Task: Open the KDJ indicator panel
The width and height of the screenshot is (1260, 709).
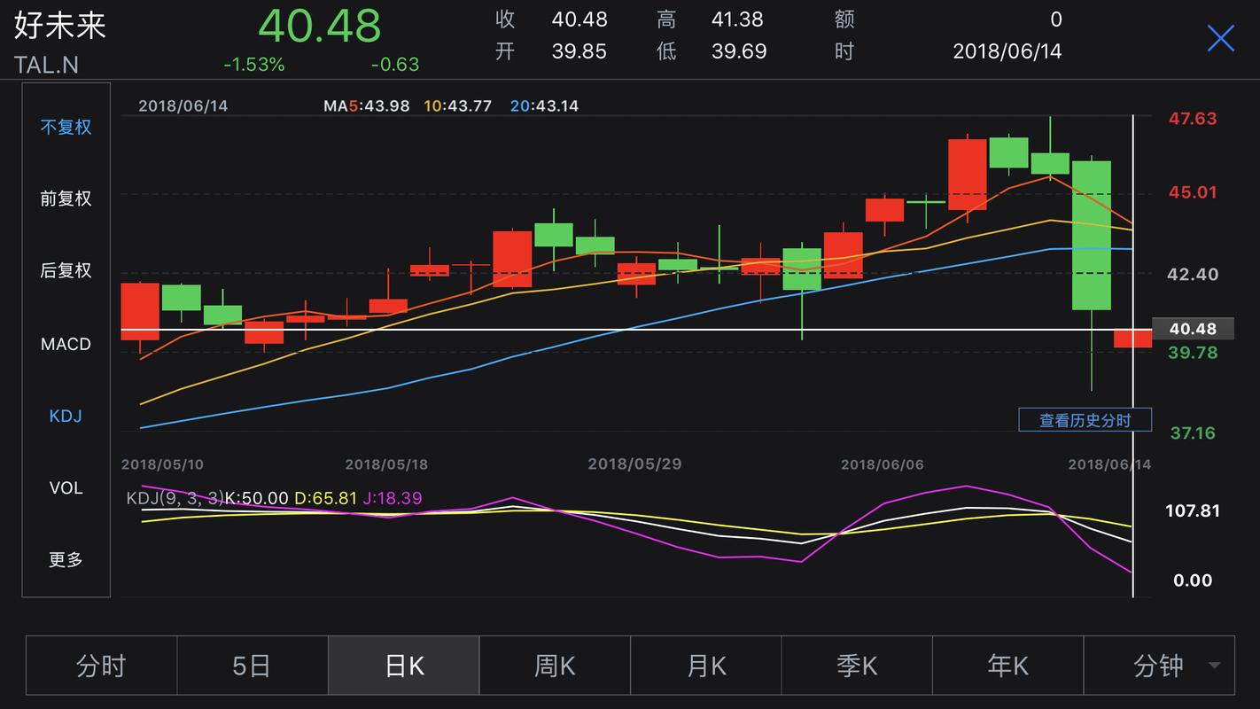Action: pyautogui.click(x=65, y=415)
